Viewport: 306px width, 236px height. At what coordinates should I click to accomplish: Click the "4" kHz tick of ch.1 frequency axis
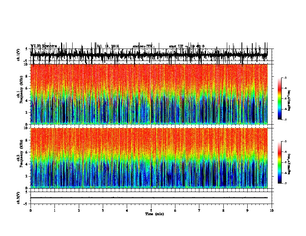(27, 101)
